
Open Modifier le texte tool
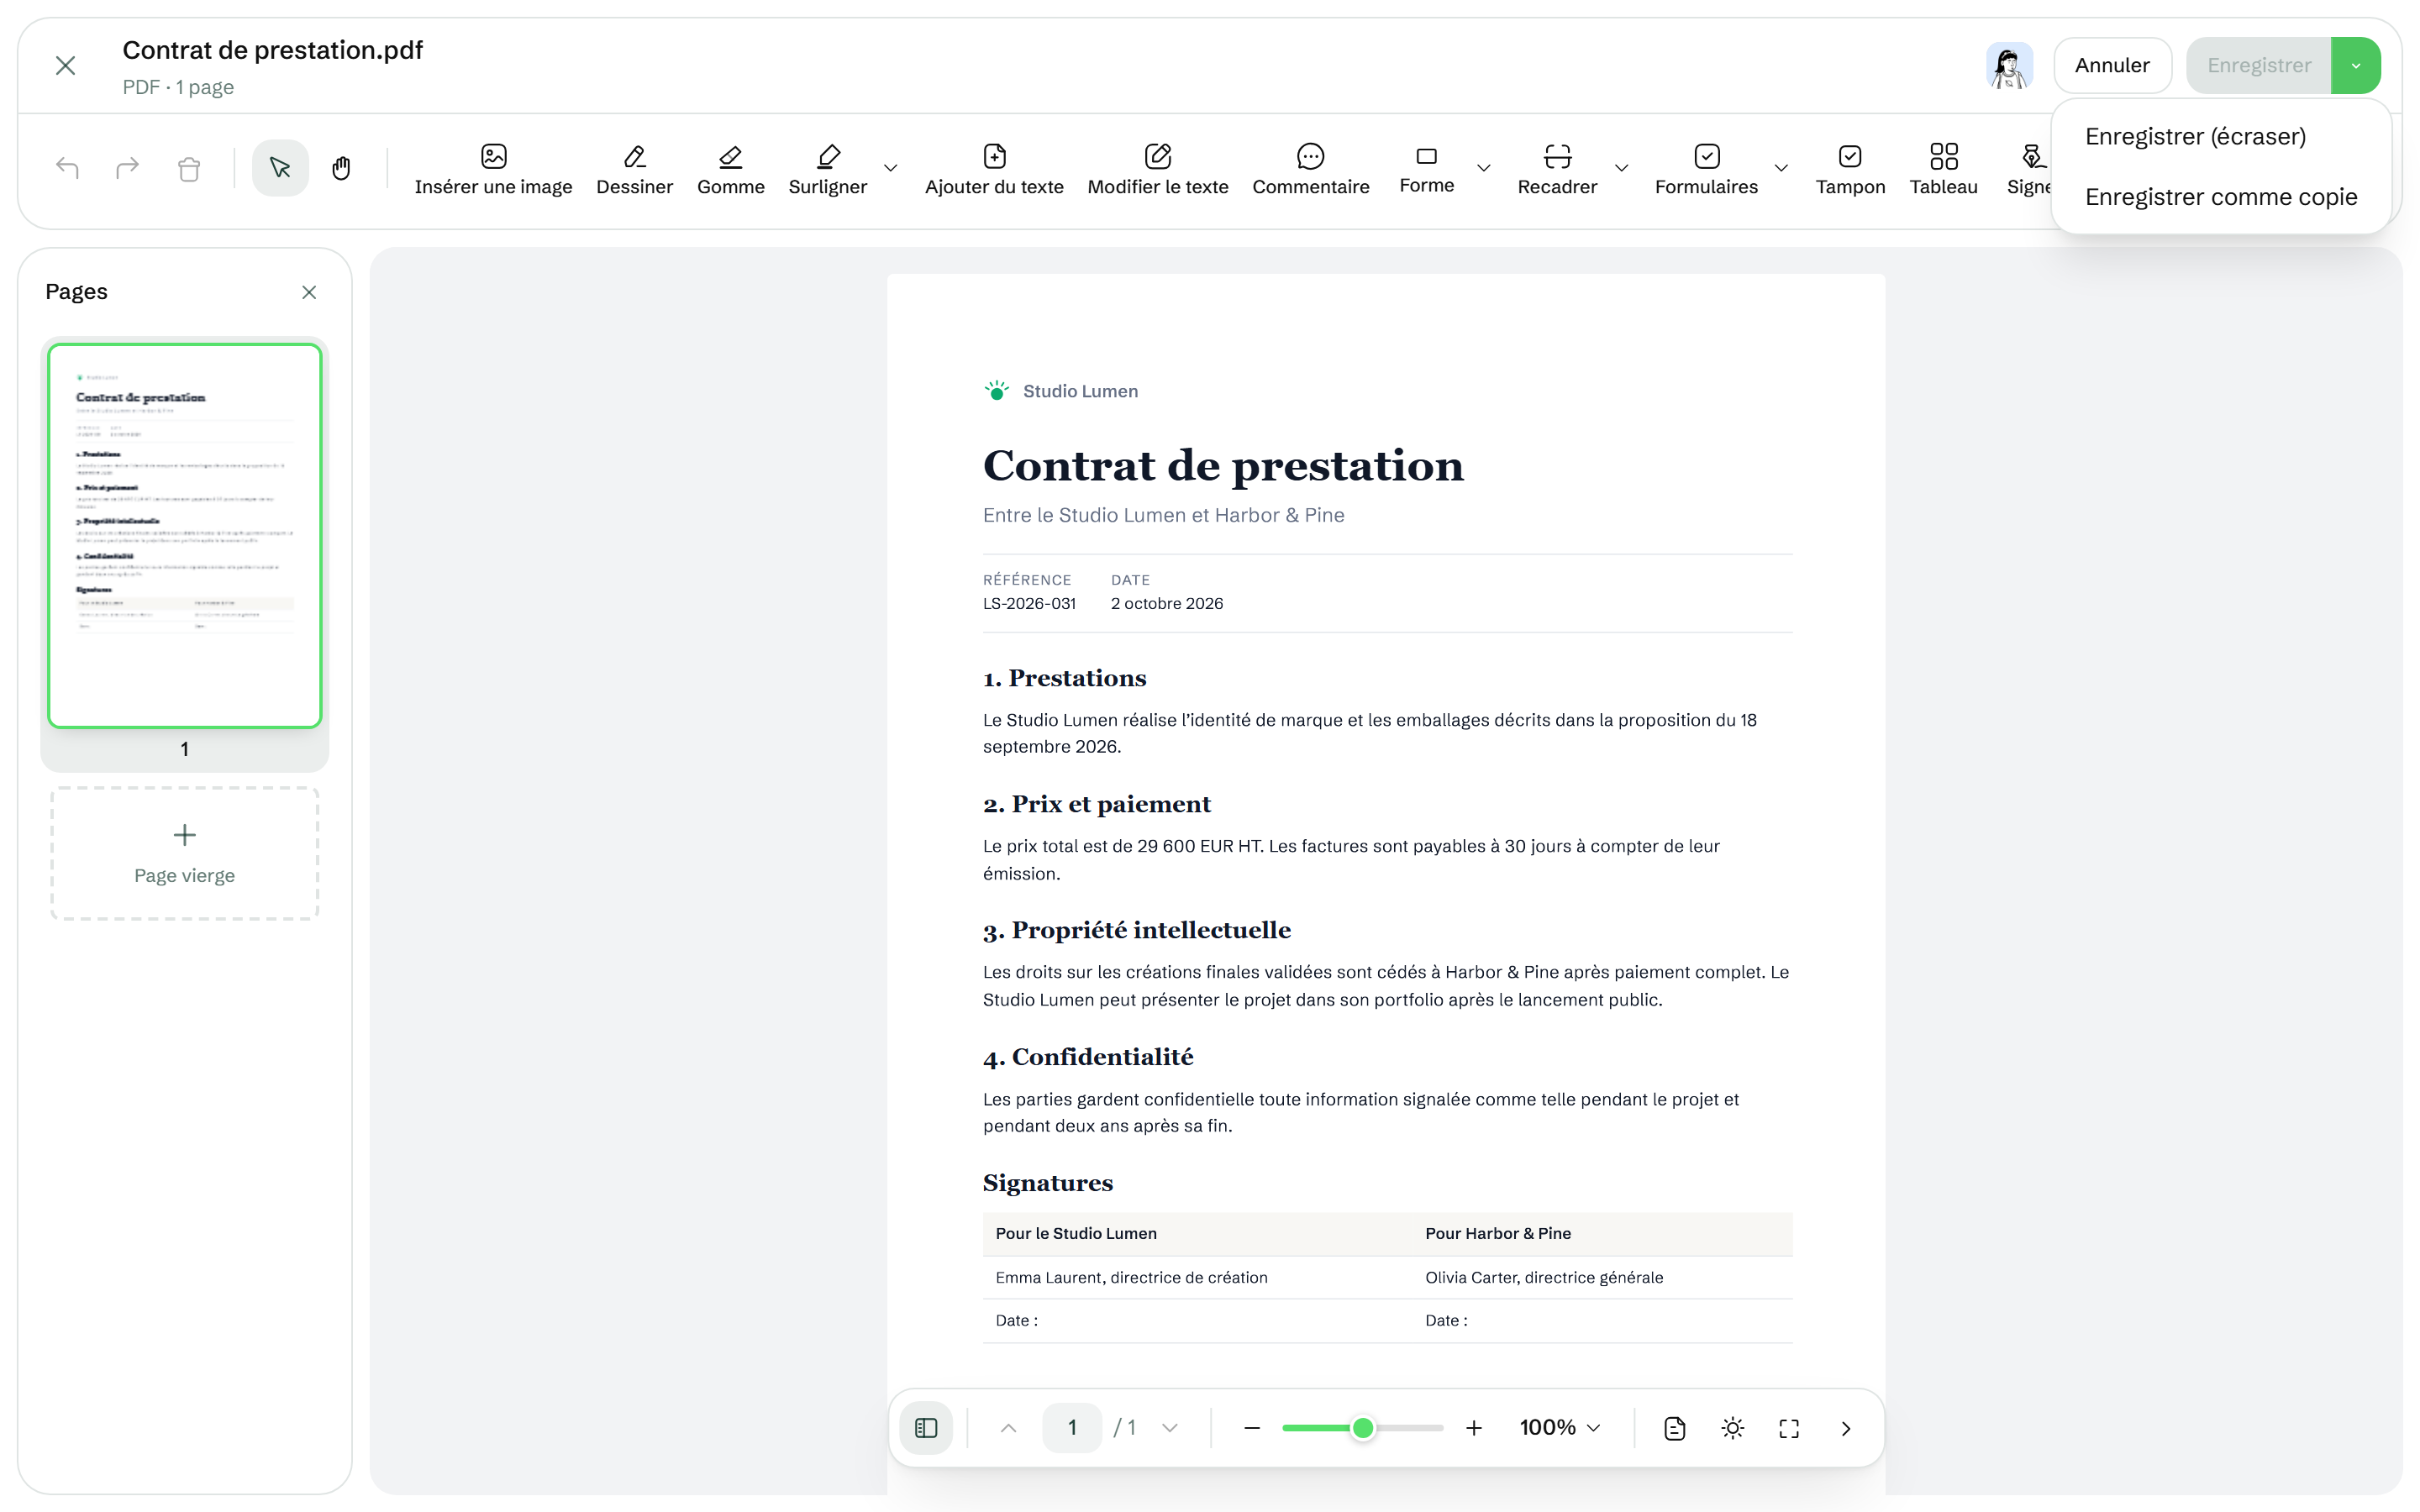1157,169
